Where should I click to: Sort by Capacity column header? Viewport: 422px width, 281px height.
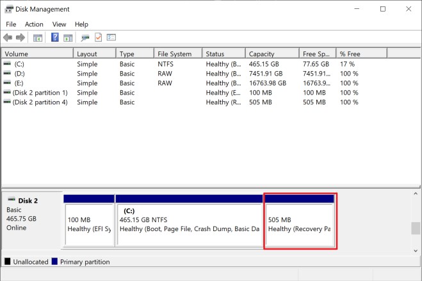pos(272,54)
